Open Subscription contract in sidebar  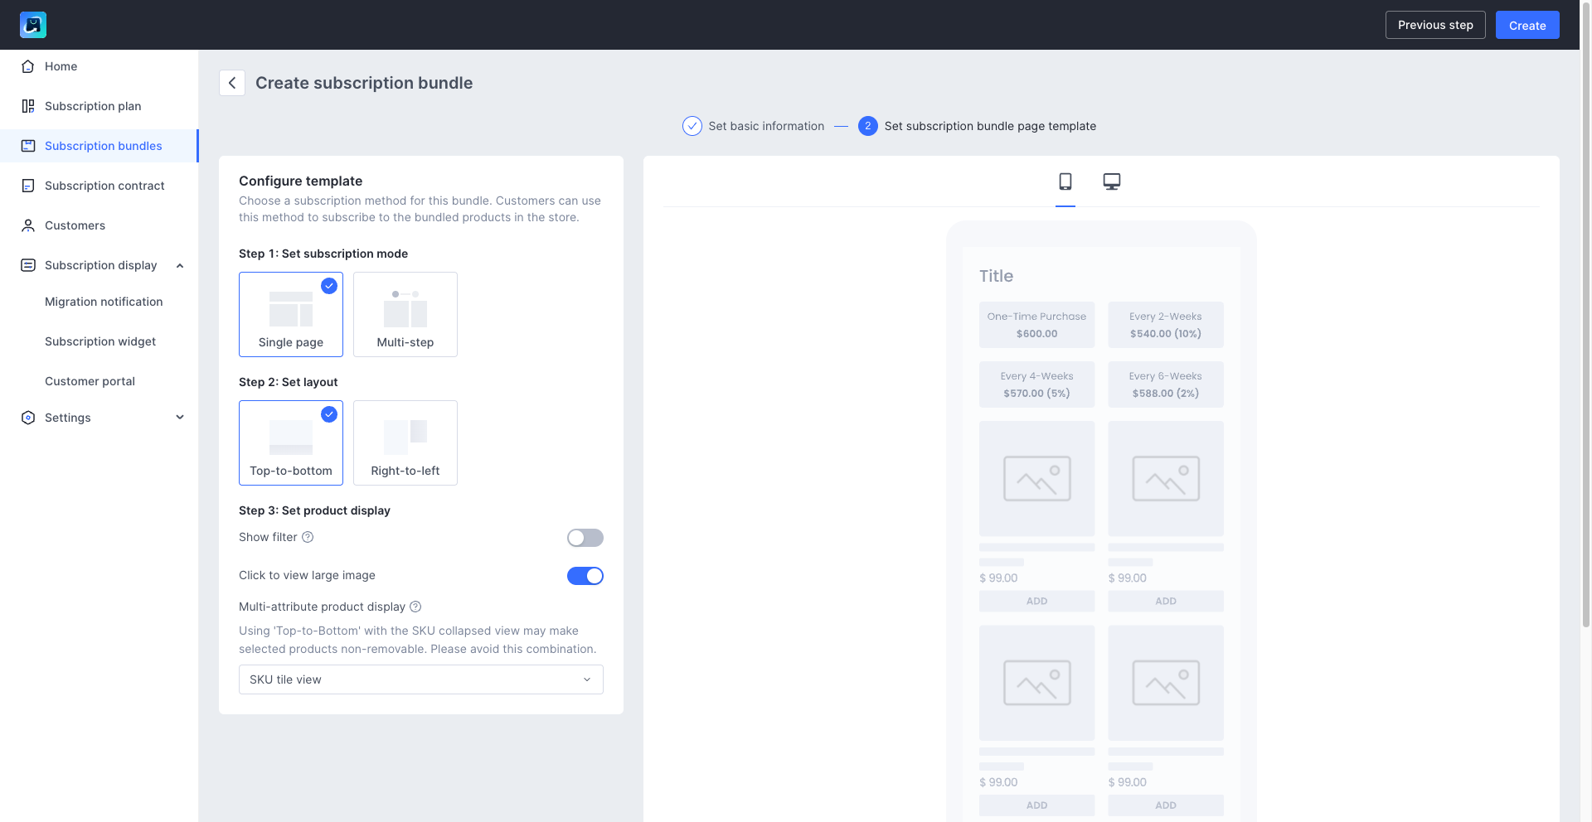point(104,186)
